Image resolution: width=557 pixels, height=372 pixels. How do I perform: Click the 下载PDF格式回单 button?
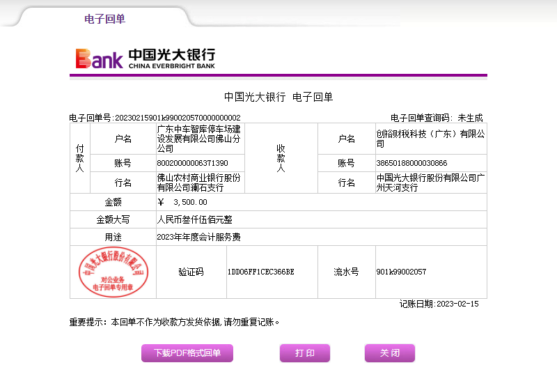point(187,352)
